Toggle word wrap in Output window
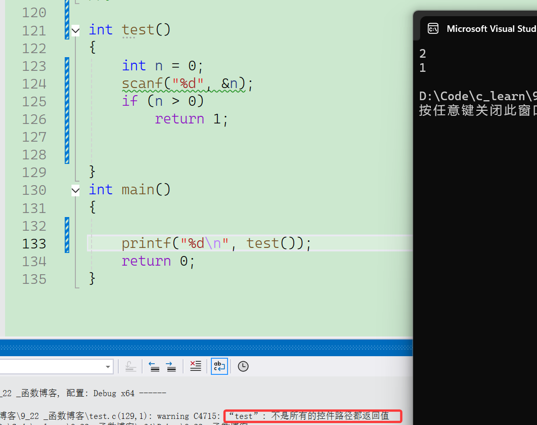Screen dimensions: 537x425 219,366
